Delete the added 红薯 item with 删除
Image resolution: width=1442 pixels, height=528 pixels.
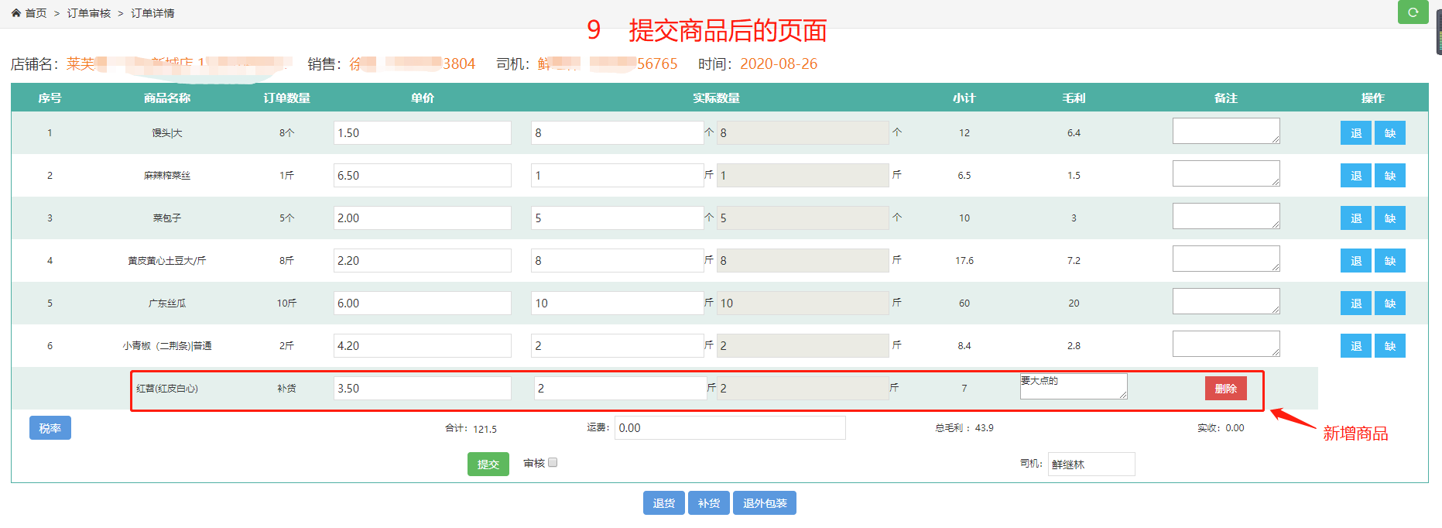(1225, 389)
